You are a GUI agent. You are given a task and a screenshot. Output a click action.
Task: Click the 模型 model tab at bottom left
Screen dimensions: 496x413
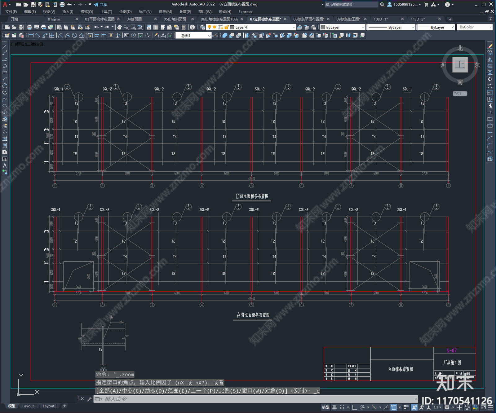coord(12,406)
